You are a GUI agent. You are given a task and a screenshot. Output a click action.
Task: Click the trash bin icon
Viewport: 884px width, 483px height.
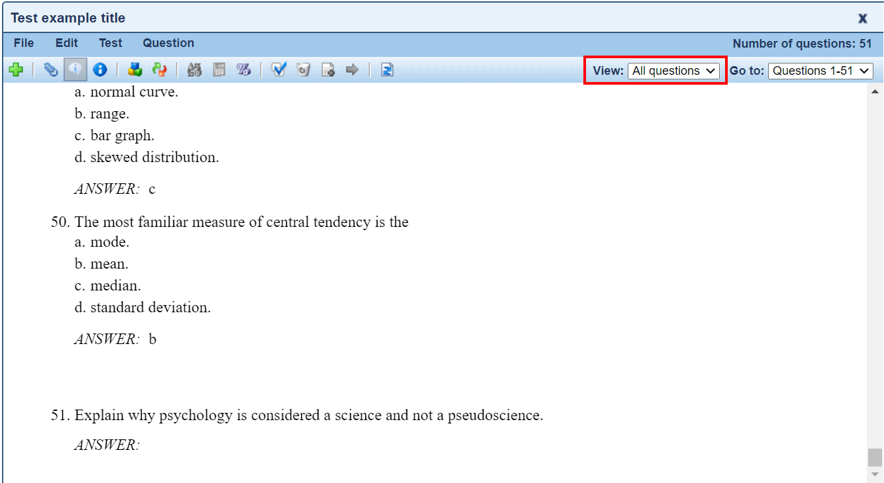click(x=303, y=69)
